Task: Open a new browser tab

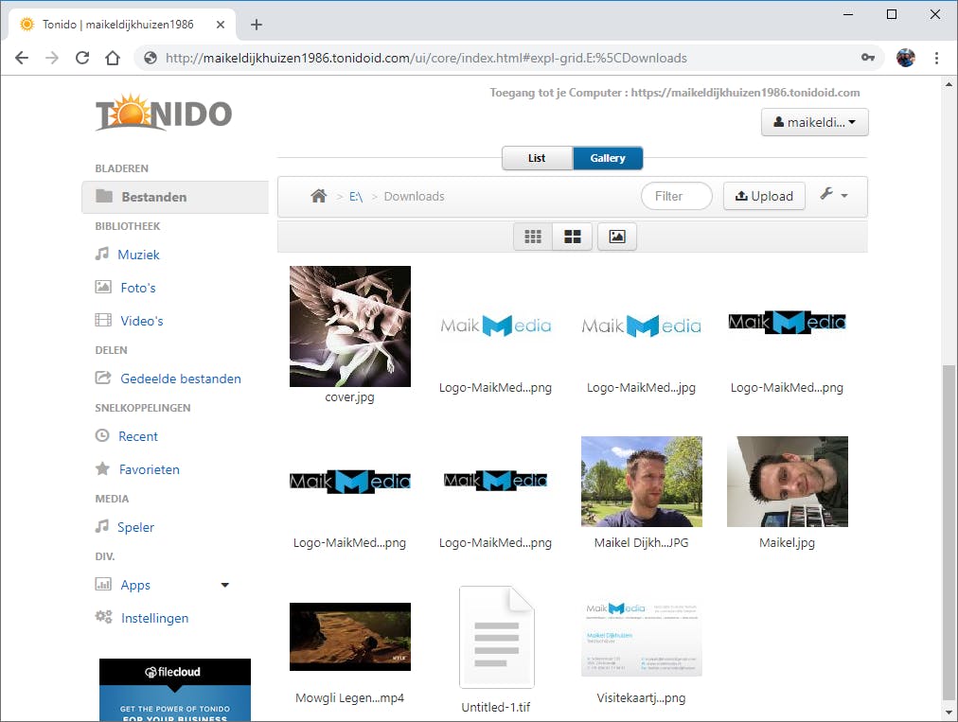Action: [x=257, y=25]
